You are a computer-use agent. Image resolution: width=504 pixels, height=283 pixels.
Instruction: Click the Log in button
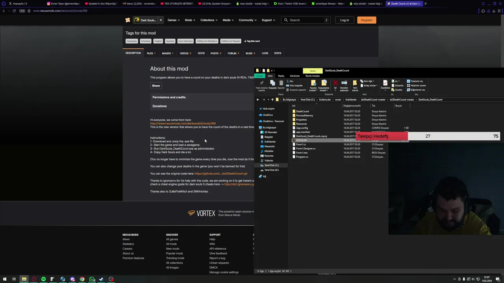point(345,20)
